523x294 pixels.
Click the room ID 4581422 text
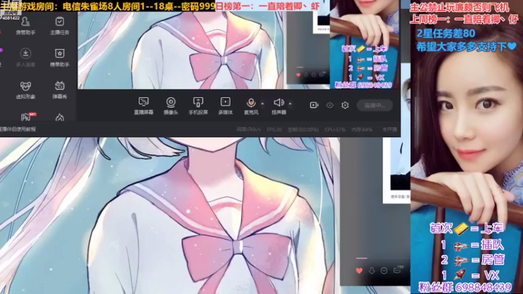(x=10, y=18)
